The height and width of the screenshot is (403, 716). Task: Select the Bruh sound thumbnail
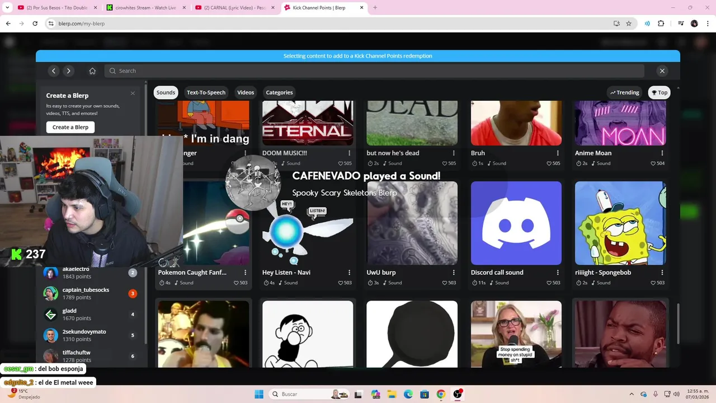tap(516, 123)
